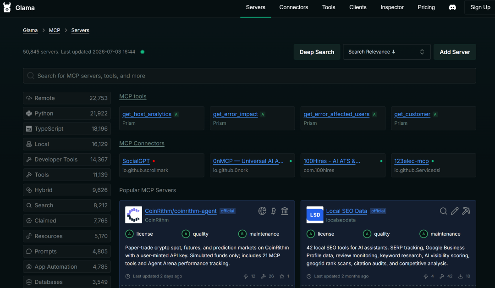This screenshot has height=288, width=495.
Task: Click the App Automation icon
Action: pyautogui.click(x=29, y=266)
